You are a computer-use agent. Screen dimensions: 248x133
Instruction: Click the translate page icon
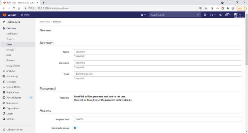tap(201, 8)
